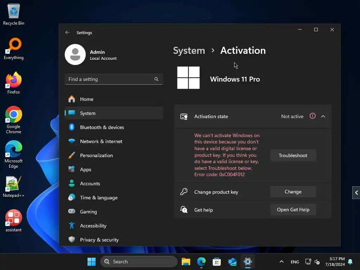Open File Explorer from the taskbar

point(186,262)
